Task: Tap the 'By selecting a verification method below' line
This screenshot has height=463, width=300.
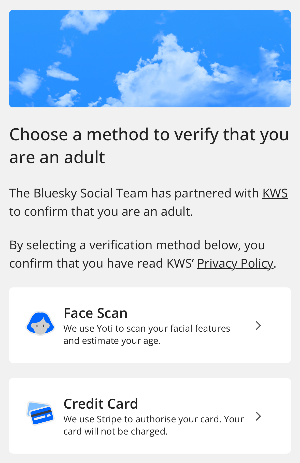Action: point(137,245)
